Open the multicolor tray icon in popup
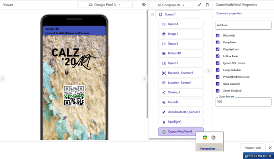274x159 pixels. (x=205, y=138)
